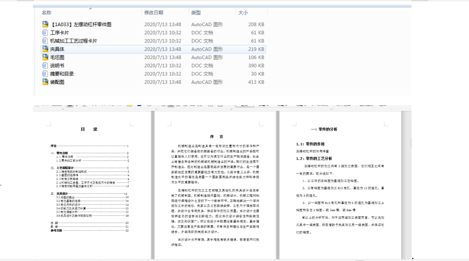Select the DOC icon for 摘要和目录
This screenshot has width=469, height=261.
45,74
